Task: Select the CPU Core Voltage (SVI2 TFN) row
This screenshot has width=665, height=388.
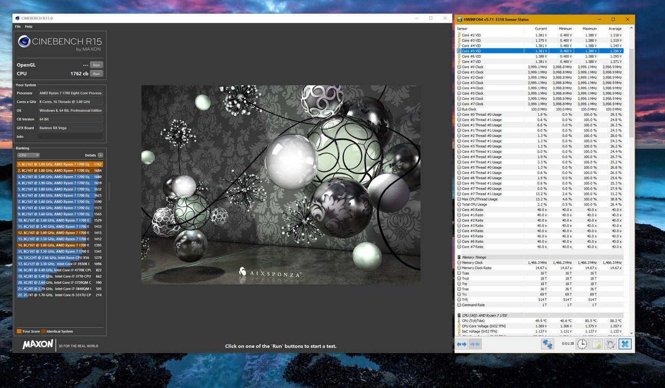Action: pos(540,326)
